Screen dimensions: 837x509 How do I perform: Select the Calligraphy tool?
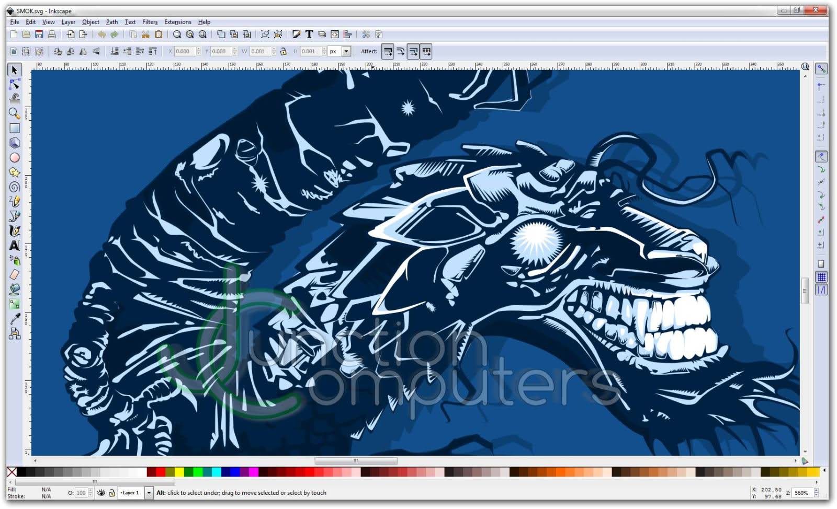click(15, 230)
